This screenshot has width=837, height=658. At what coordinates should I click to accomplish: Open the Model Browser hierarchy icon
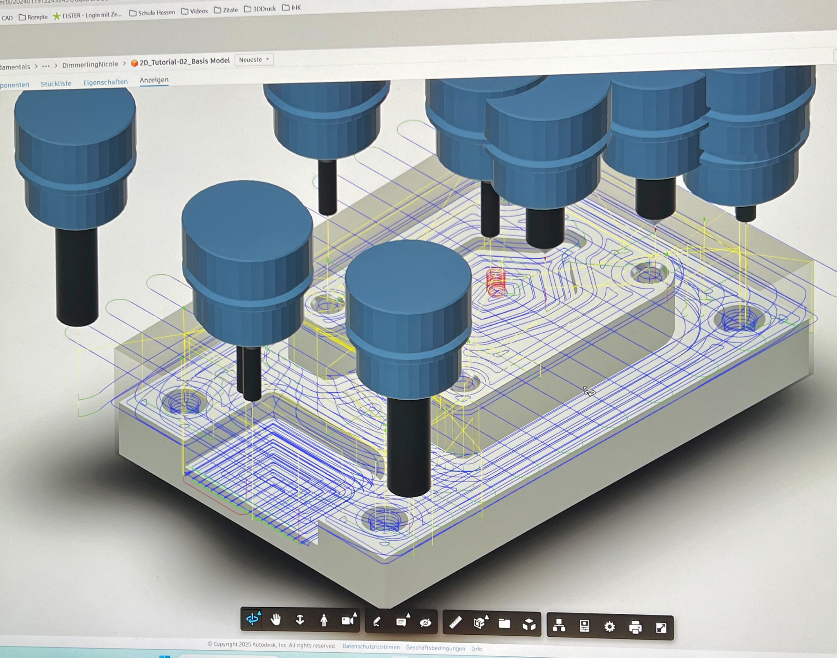[x=559, y=626]
